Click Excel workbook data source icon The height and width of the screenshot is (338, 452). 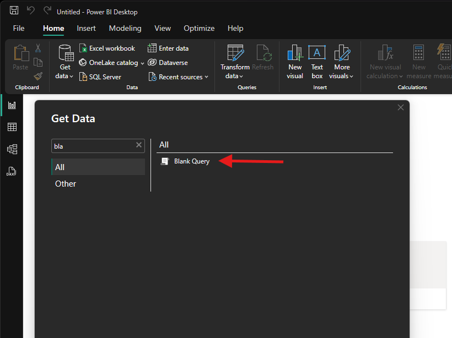pos(83,48)
